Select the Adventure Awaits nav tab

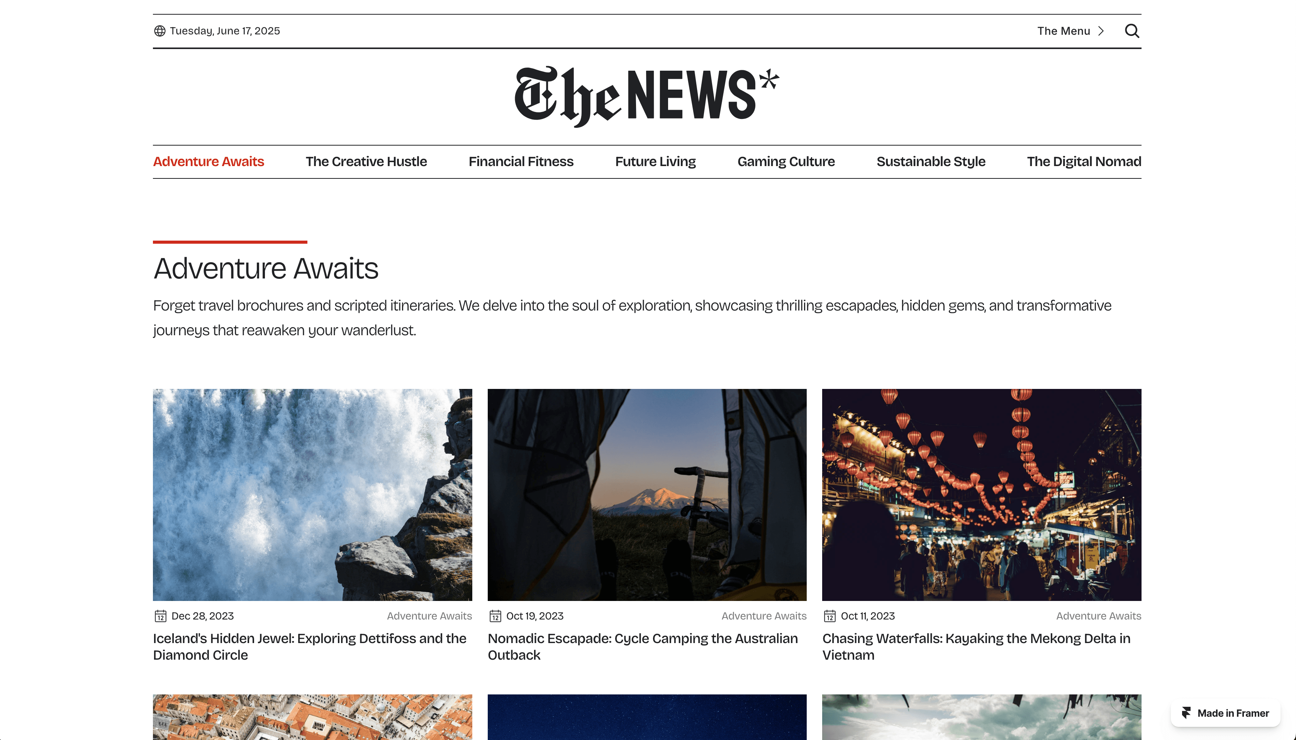[208, 161]
